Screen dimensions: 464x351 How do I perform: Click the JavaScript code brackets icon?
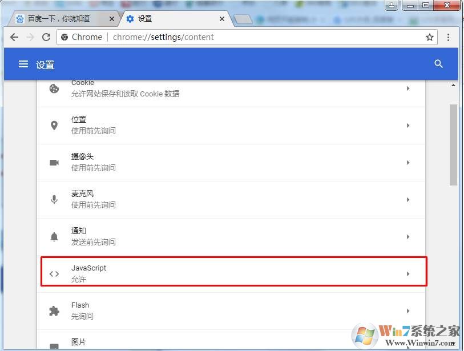point(54,274)
